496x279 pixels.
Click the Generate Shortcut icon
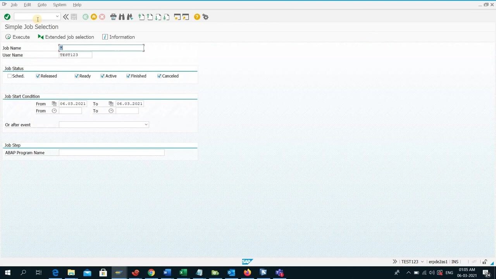(186, 17)
